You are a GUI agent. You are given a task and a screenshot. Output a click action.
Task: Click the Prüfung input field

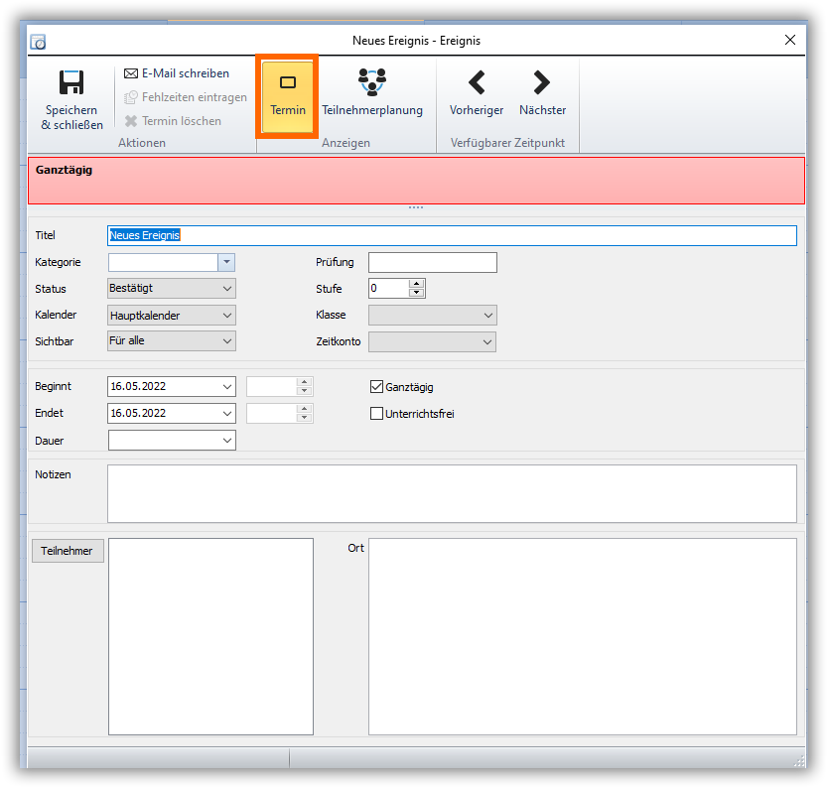(x=432, y=263)
